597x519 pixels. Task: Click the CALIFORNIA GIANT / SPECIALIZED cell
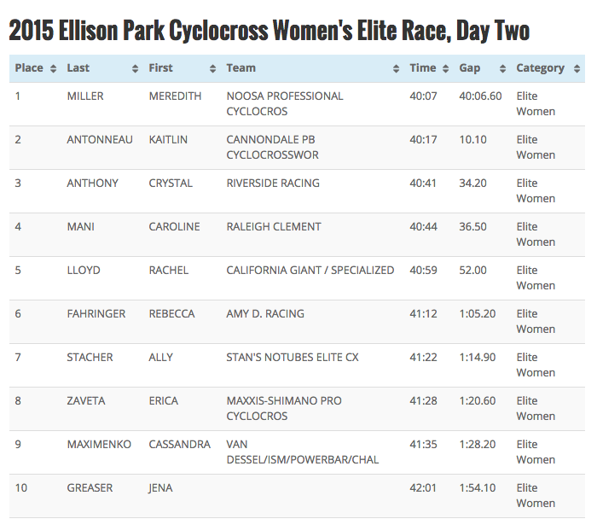(310, 271)
